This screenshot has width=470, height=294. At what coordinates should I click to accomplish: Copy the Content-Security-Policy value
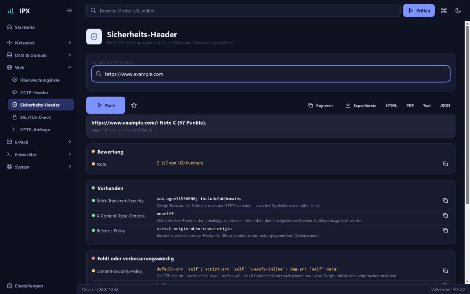click(x=445, y=270)
